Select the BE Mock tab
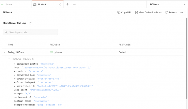The image size is (188, 109). [48, 4]
